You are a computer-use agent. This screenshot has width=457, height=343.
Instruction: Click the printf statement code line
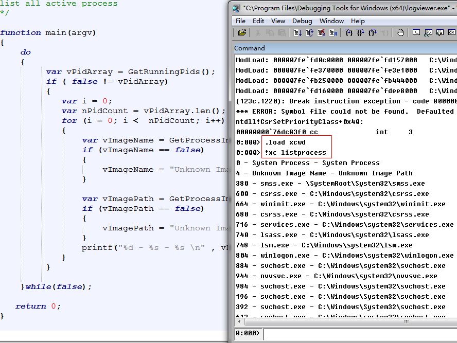155,248
